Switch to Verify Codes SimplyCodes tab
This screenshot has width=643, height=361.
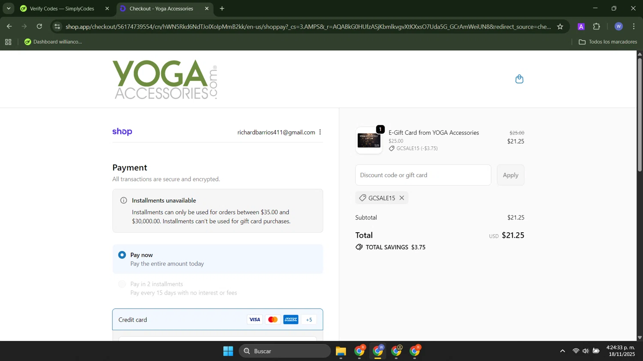[x=62, y=9]
